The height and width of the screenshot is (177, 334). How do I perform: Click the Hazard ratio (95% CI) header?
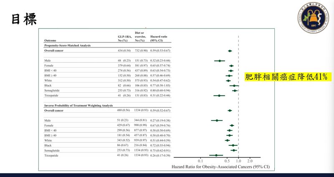159,38
